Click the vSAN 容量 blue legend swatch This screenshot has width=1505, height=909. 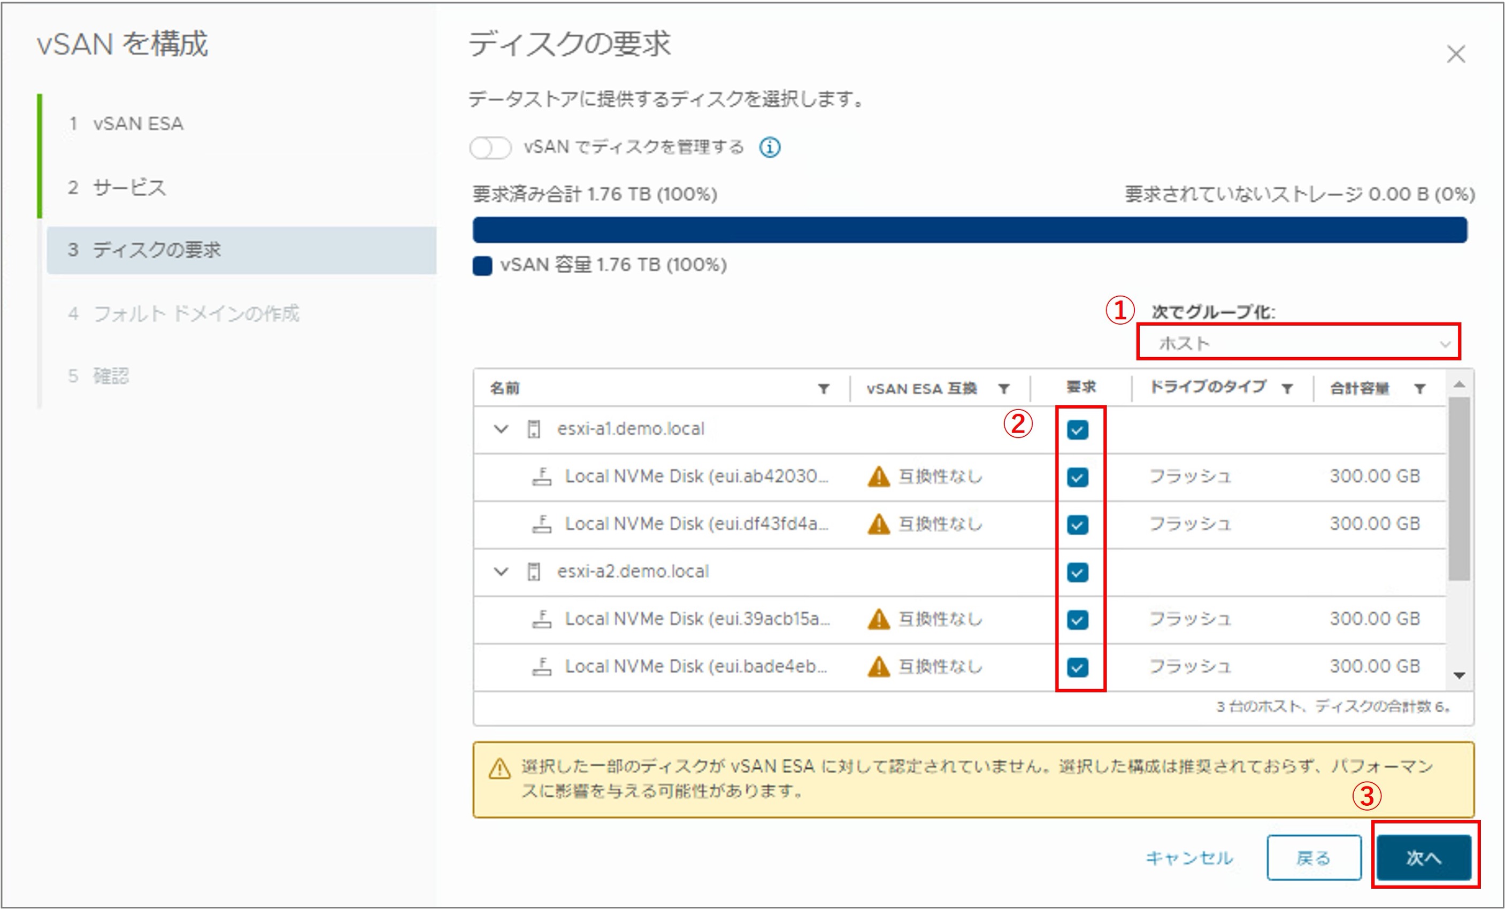(x=482, y=266)
